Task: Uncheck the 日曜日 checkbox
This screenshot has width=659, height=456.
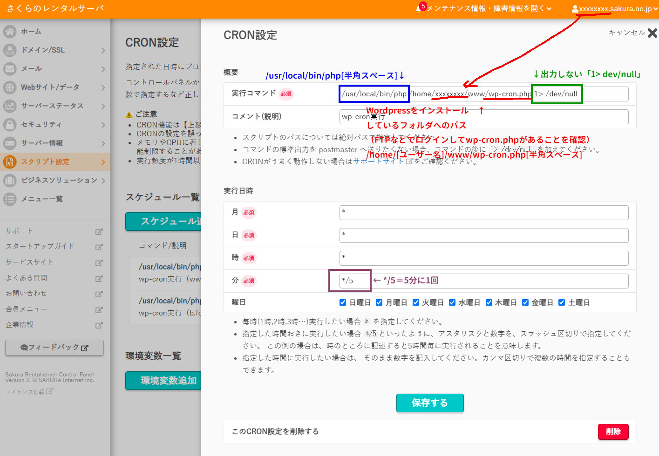Action: 343,302
